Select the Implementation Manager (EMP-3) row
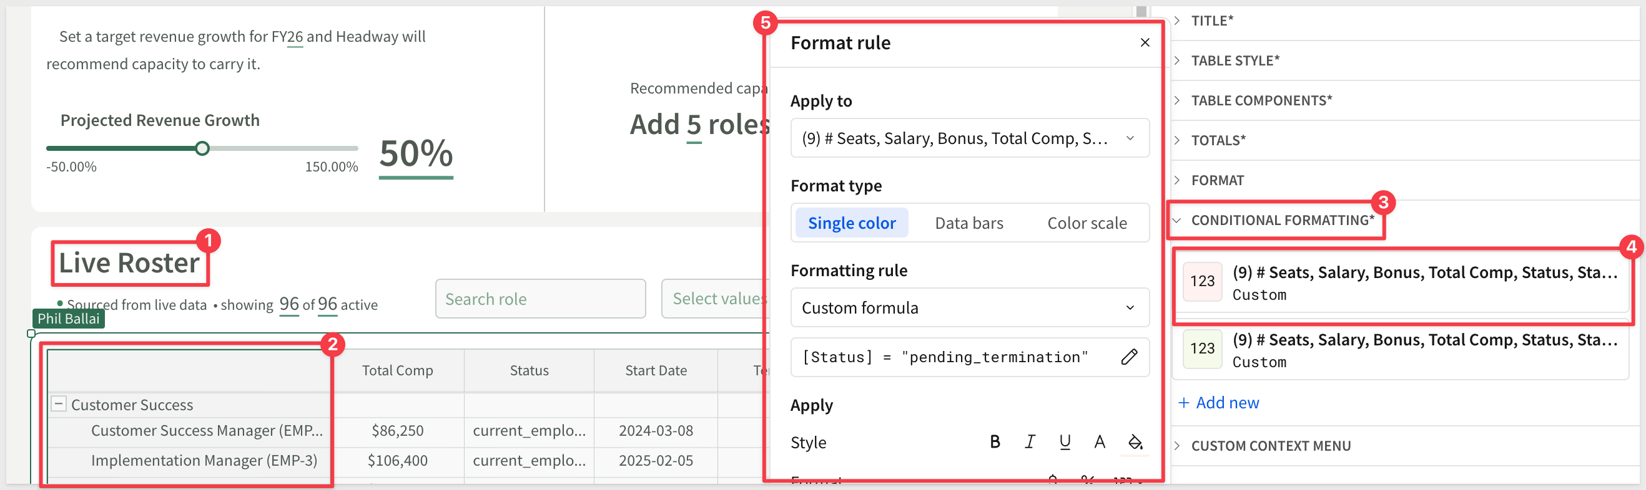The width and height of the screenshot is (1646, 490). [x=204, y=461]
